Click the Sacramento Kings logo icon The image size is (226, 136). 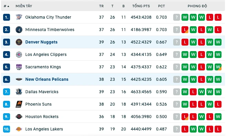[x=19, y=67]
